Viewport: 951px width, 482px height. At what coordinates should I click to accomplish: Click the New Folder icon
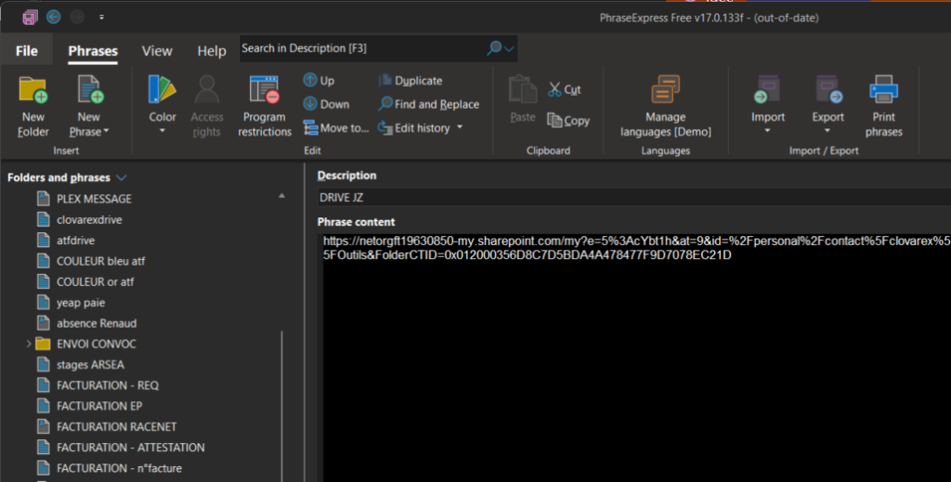point(33,90)
